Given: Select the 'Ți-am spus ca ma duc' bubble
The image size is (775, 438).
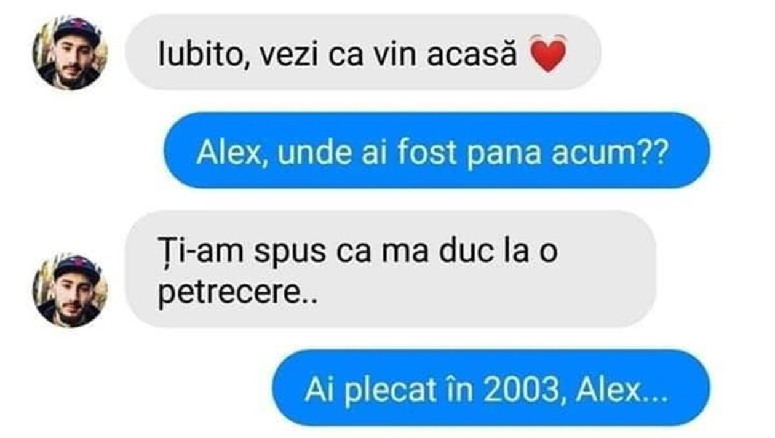Looking at the screenshot, I should coord(391,269).
